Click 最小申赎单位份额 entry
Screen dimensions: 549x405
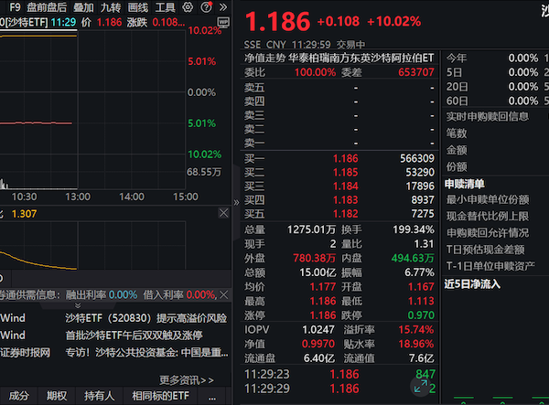488,199
